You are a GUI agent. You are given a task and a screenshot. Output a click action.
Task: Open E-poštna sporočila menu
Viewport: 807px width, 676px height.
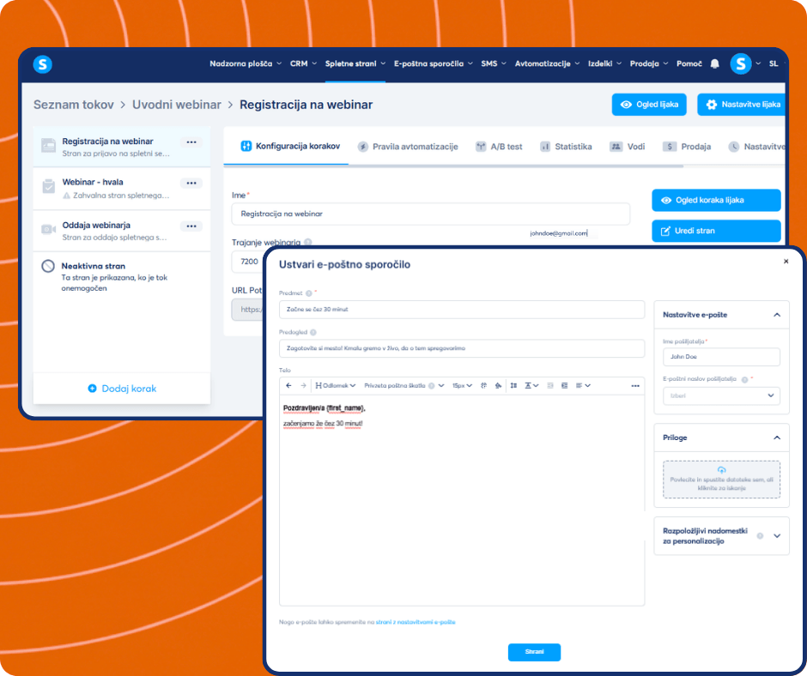pos(434,63)
